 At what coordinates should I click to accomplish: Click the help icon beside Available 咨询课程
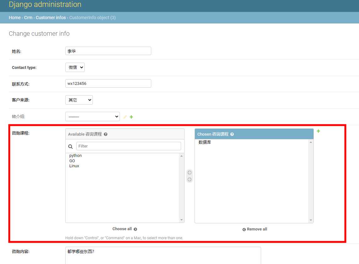[105, 134]
